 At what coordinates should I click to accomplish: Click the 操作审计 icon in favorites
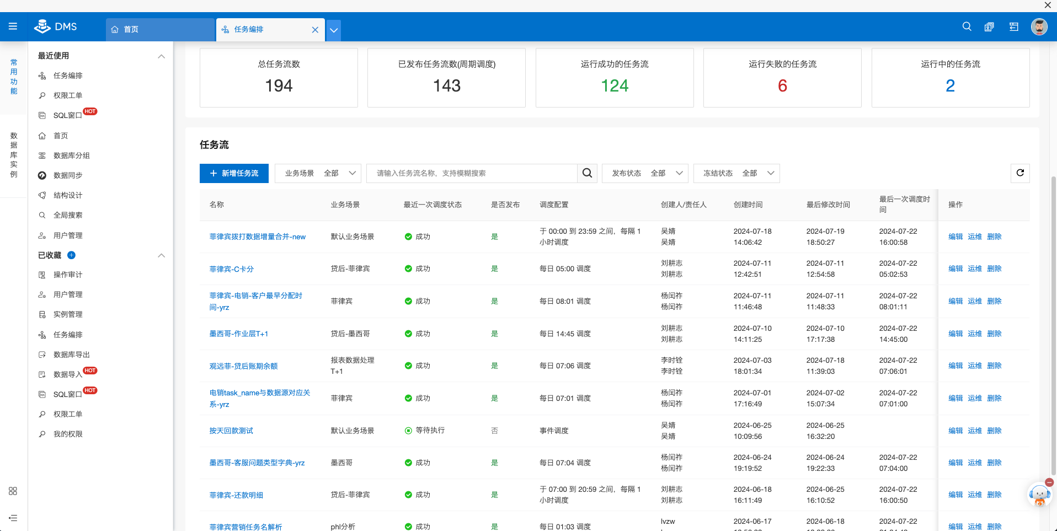42,275
